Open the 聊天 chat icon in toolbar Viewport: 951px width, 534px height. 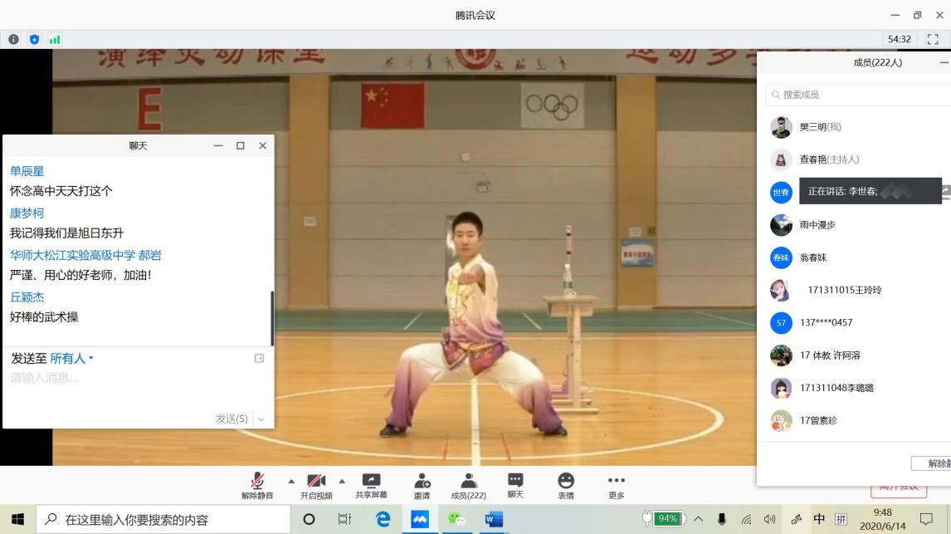click(x=515, y=486)
